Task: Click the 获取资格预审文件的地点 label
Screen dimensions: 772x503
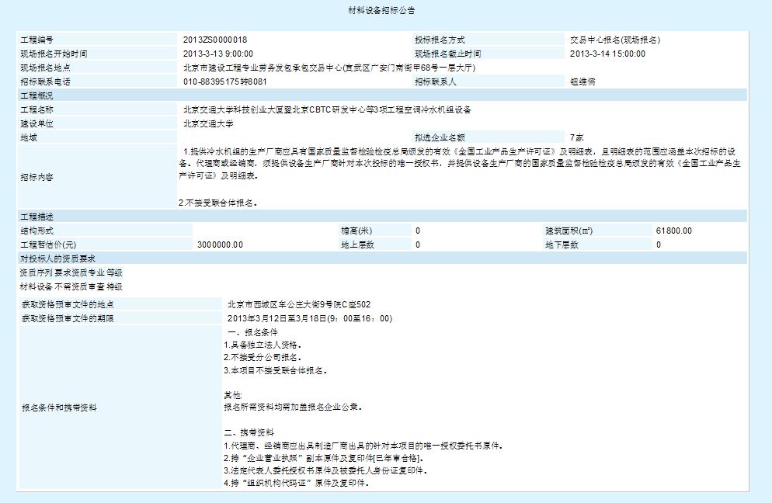Action: tap(68, 304)
